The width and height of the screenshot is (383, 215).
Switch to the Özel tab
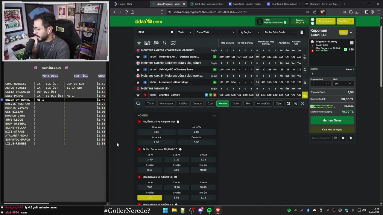click(210, 104)
